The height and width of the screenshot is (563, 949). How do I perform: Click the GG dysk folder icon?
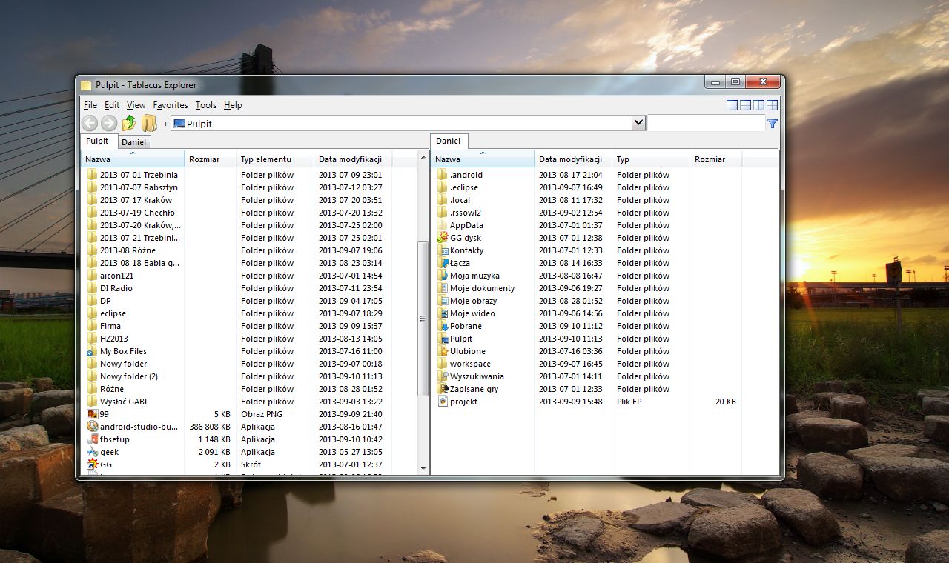click(x=443, y=238)
